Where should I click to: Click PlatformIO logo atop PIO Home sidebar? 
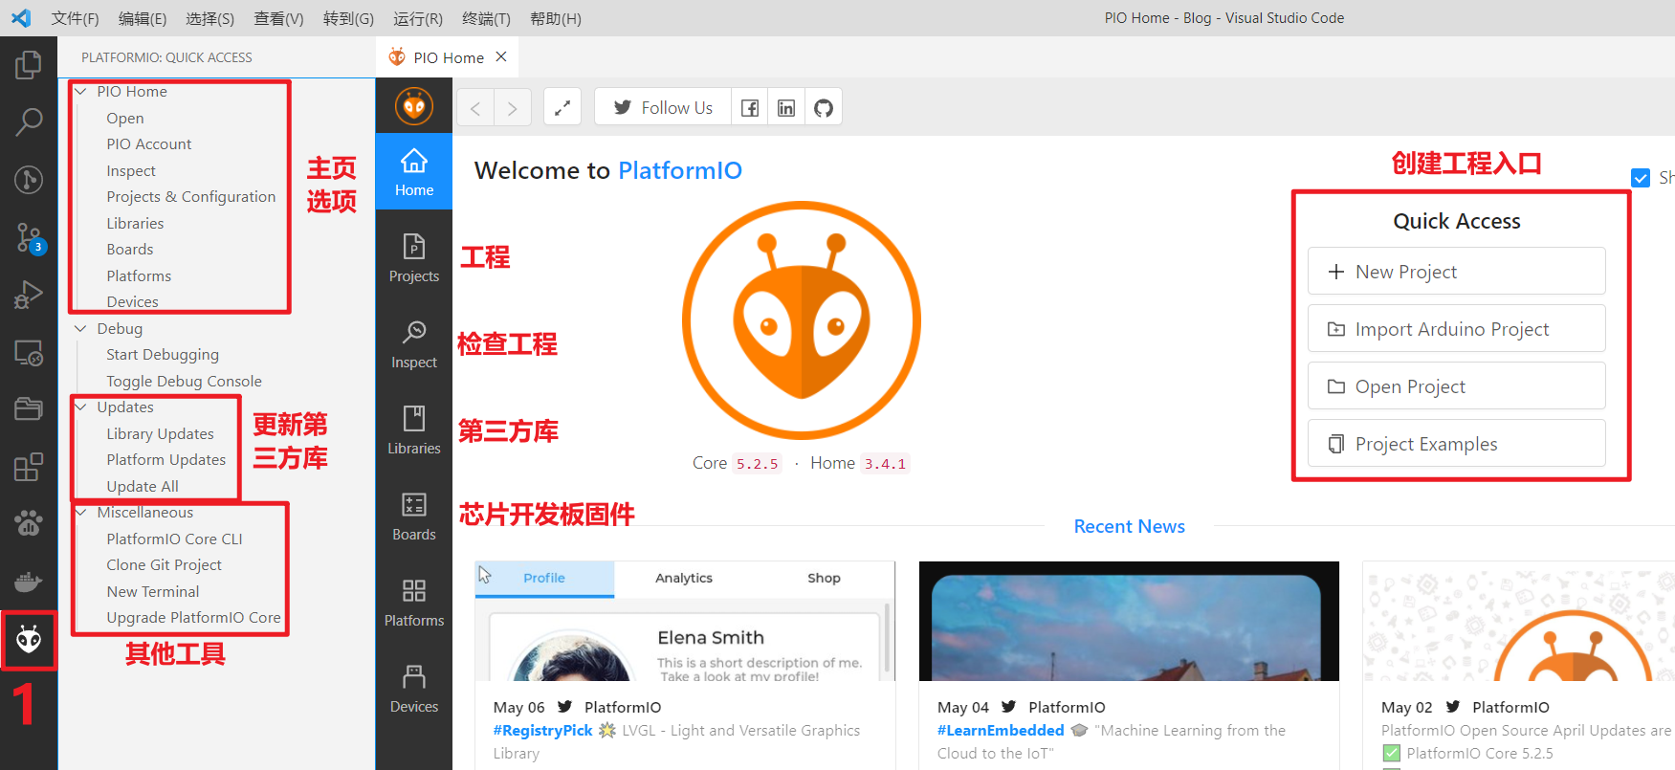[x=414, y=106]
